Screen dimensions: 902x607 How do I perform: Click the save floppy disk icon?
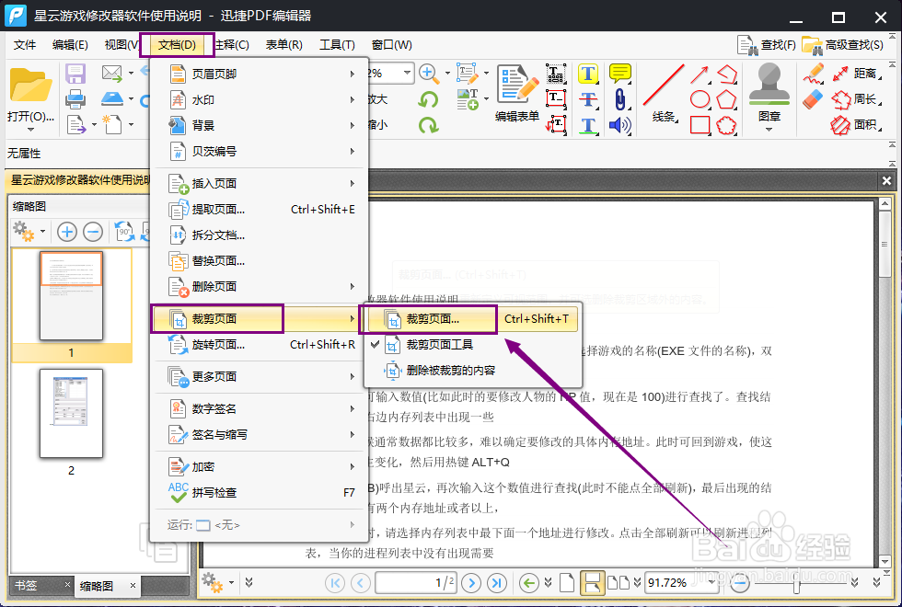pos(75,74)
